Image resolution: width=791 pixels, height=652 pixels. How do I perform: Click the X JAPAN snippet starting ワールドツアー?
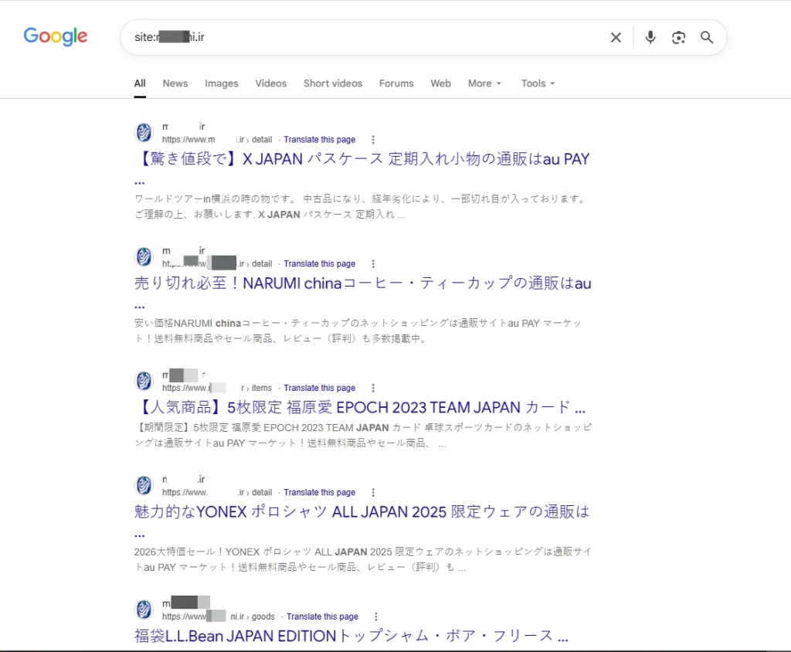click(362, 207)
